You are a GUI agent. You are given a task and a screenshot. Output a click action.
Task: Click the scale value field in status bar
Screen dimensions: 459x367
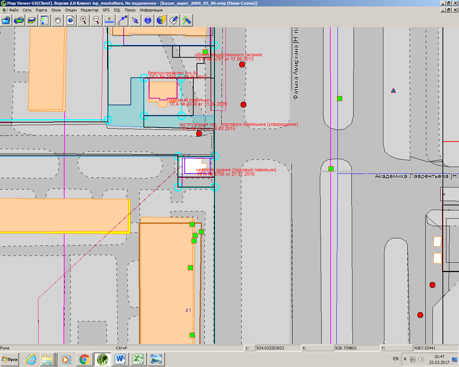(278, 348)
